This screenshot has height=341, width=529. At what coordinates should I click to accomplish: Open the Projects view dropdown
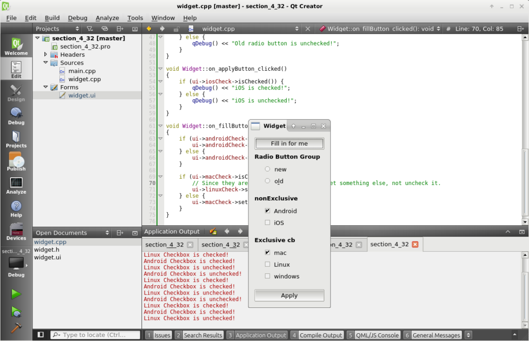pyautogui.click(x=57, y=29)
